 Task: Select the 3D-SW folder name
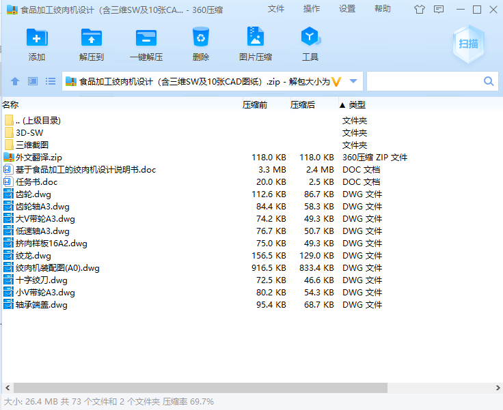coord(29,132)
